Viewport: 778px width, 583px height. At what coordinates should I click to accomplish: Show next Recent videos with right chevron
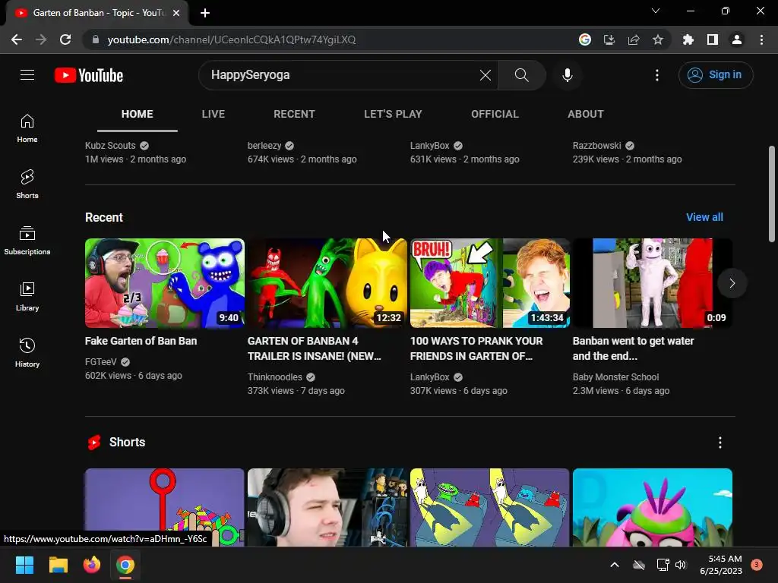tap(732, 283)
